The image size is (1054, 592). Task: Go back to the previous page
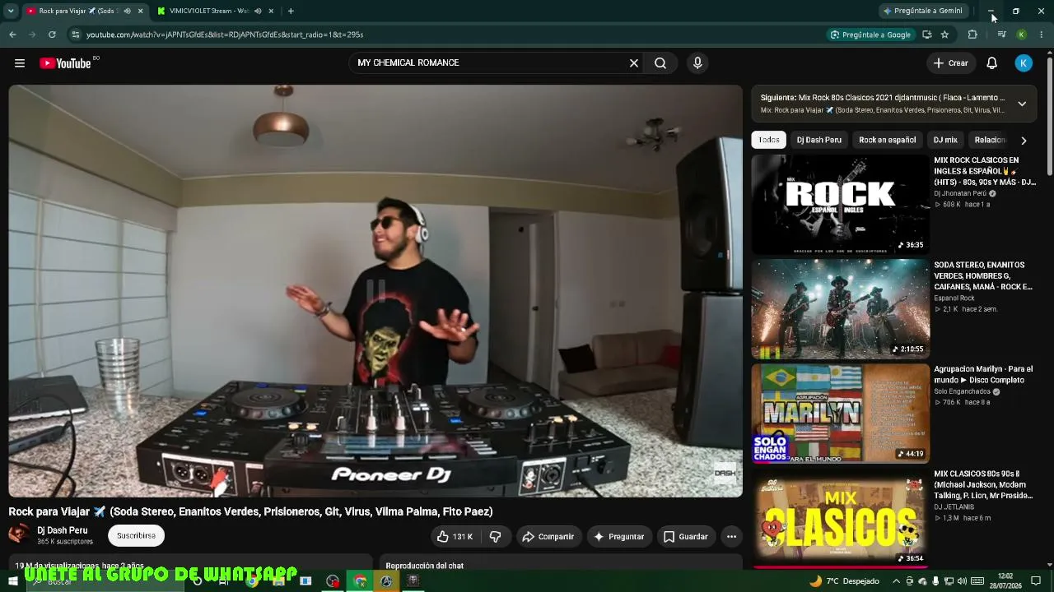(x=12, y=35)
